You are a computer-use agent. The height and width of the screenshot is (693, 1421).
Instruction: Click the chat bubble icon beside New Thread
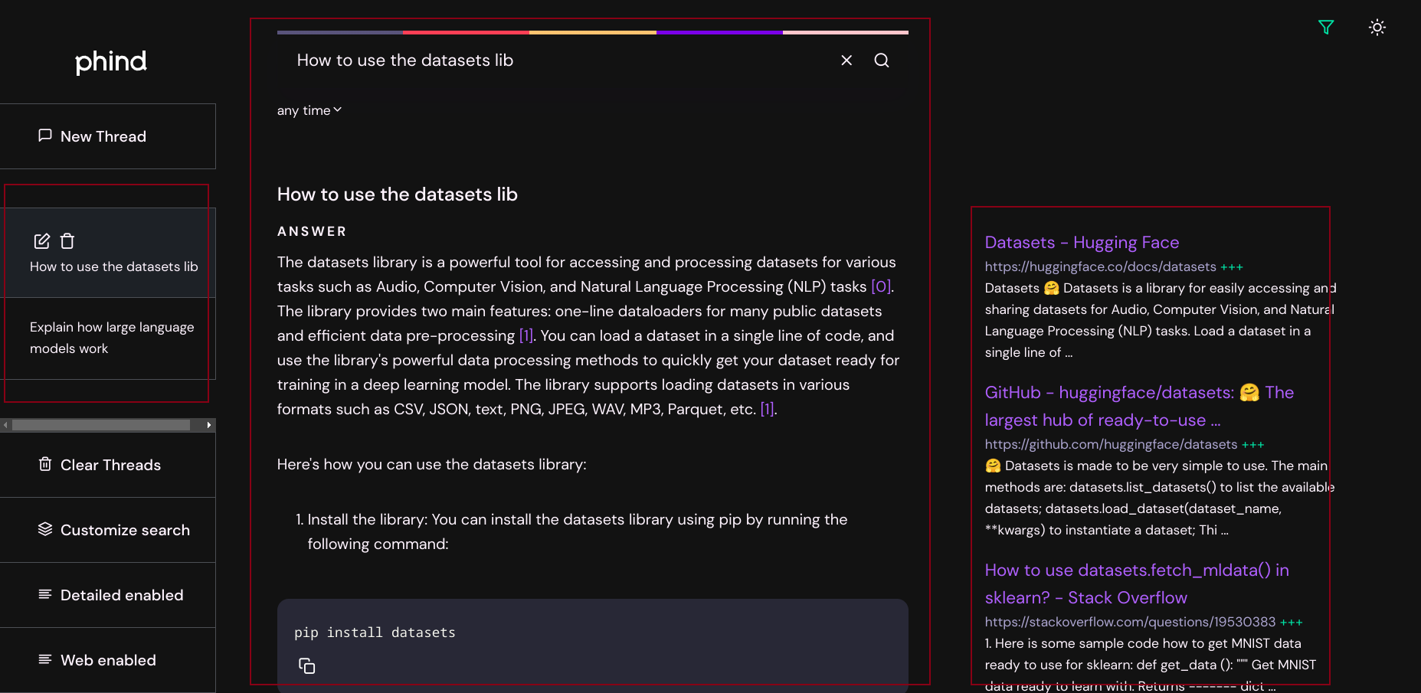click(x=45, y=136)
